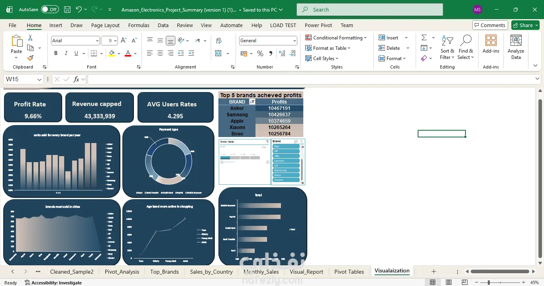Click the Font Color red swatch
Image resolution: width=544 pixels, height=286 pixels.
click(128, 53)
